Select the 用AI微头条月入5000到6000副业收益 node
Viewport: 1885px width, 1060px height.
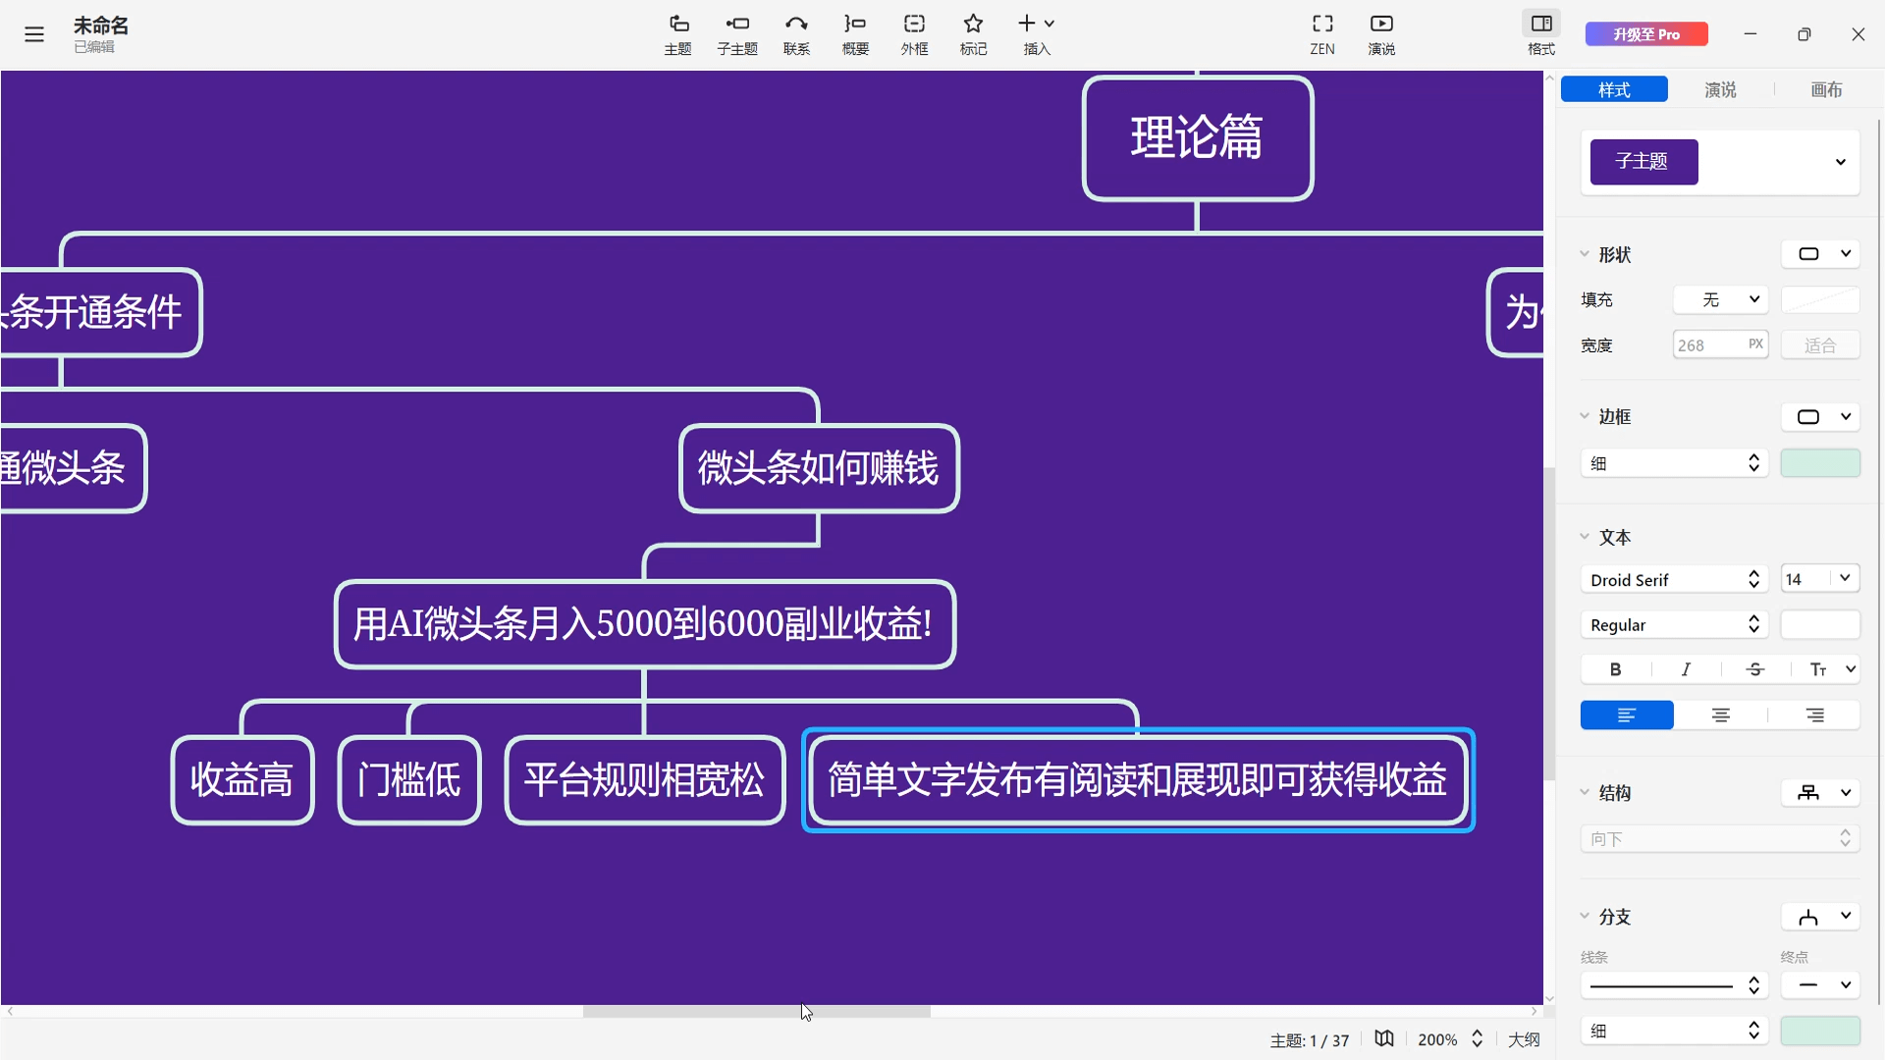[x=645, y=624]
